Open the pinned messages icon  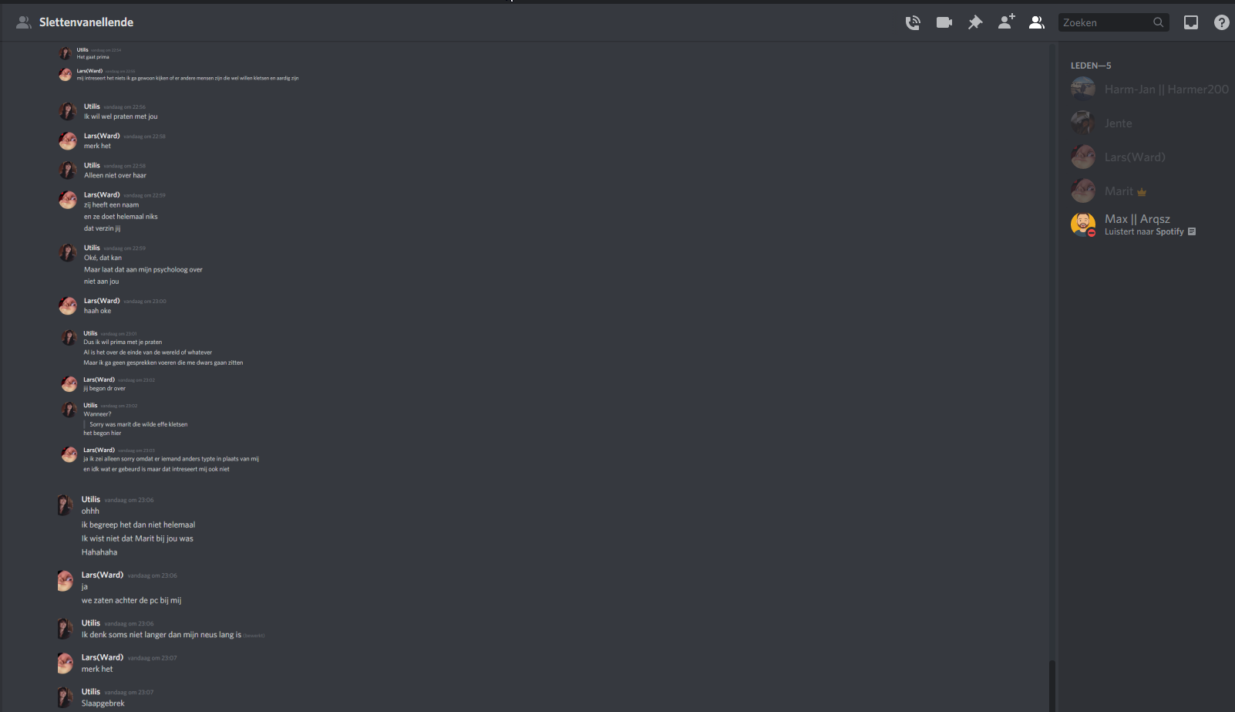(x=975, y=22)
